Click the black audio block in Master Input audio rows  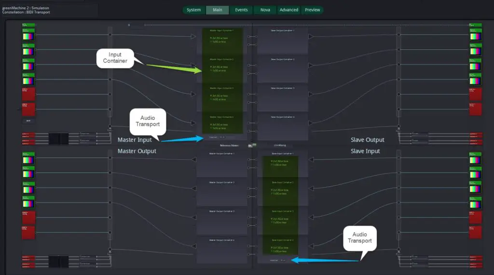click(58, 138)
